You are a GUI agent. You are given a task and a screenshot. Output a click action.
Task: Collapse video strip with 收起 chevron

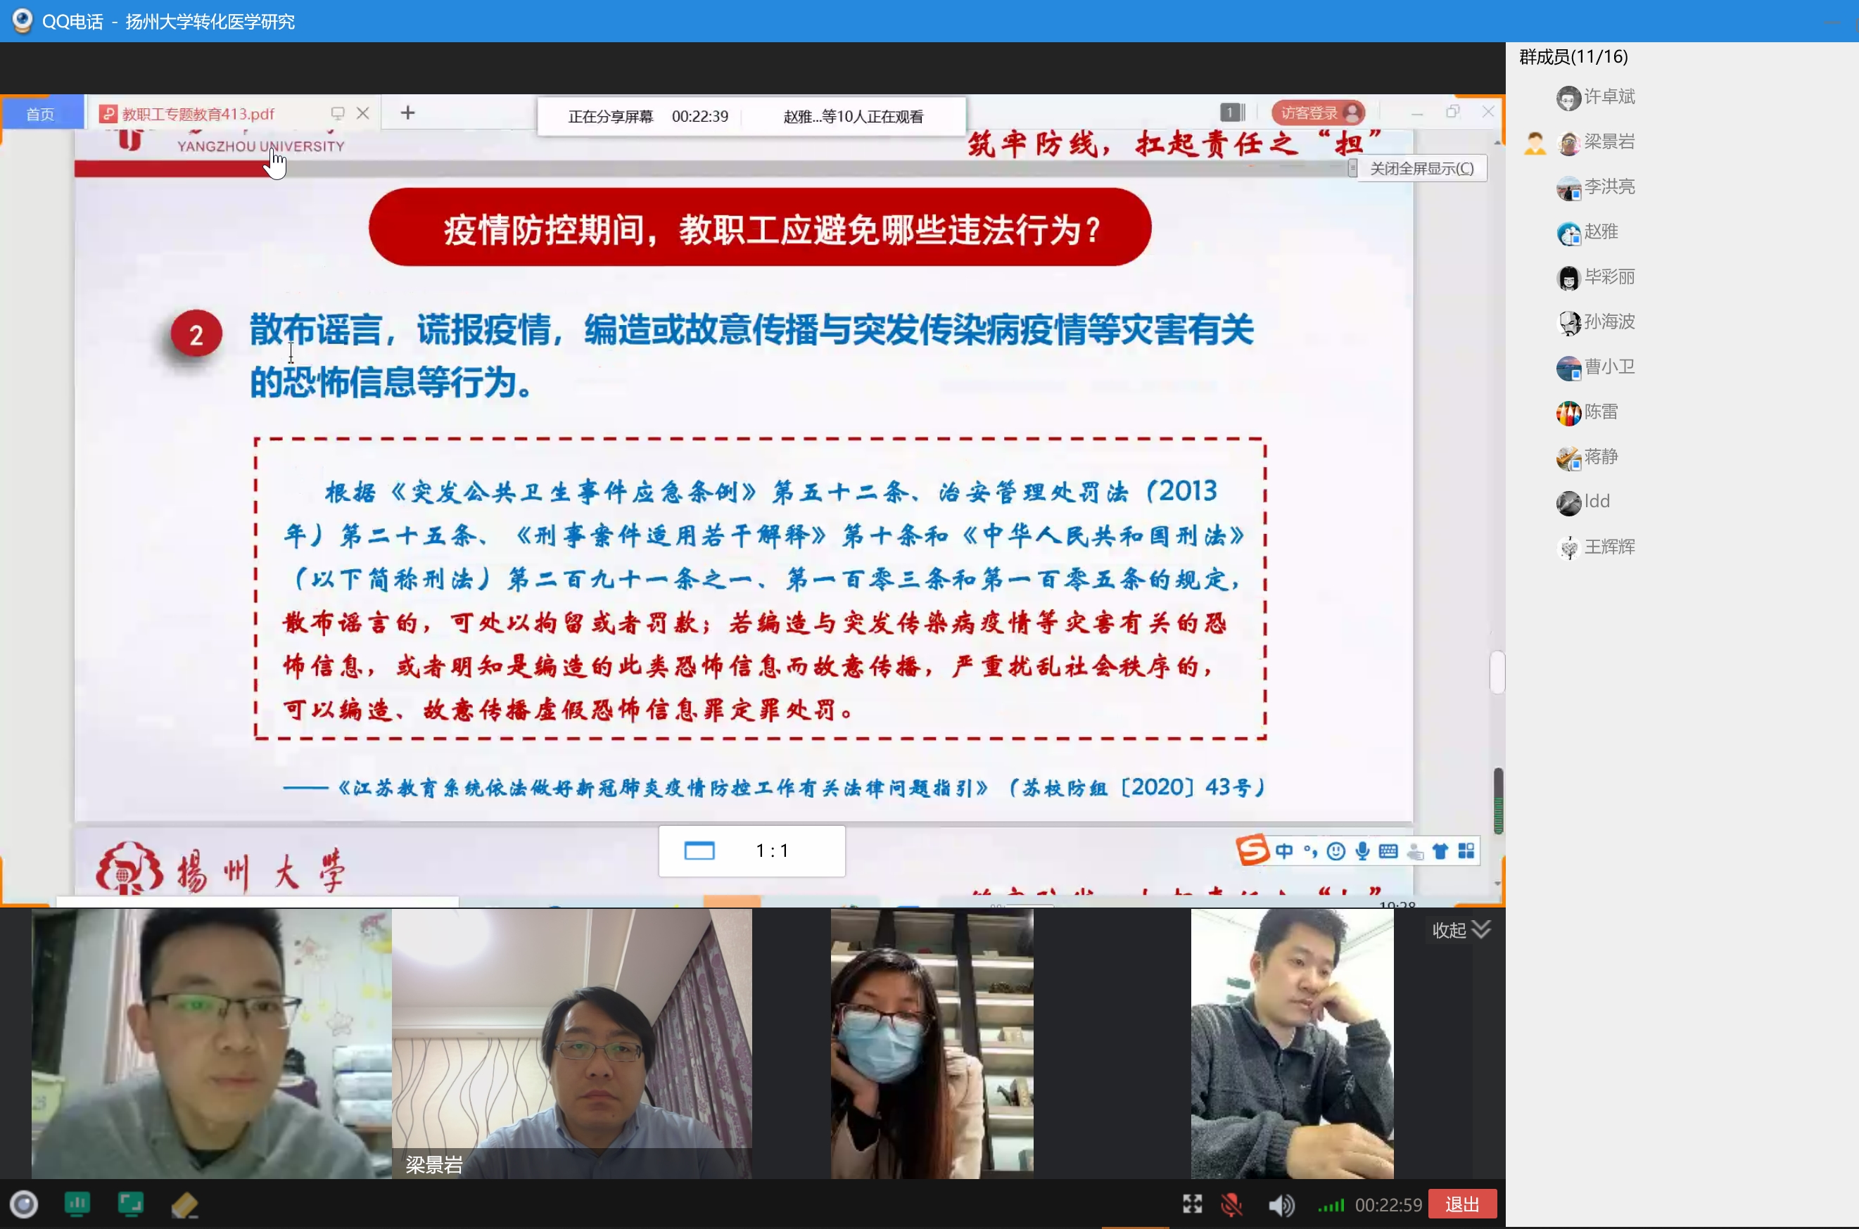[x=1461, y=929]
